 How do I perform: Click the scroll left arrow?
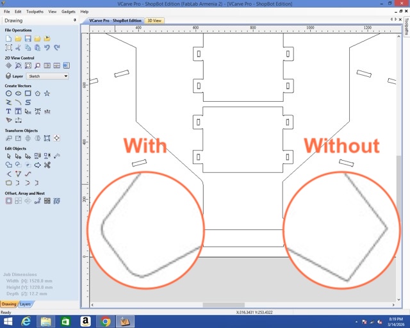click(x=92, y=305)
